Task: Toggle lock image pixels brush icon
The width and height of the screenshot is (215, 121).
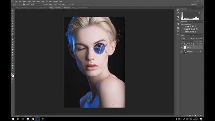Action: [187, 44]
